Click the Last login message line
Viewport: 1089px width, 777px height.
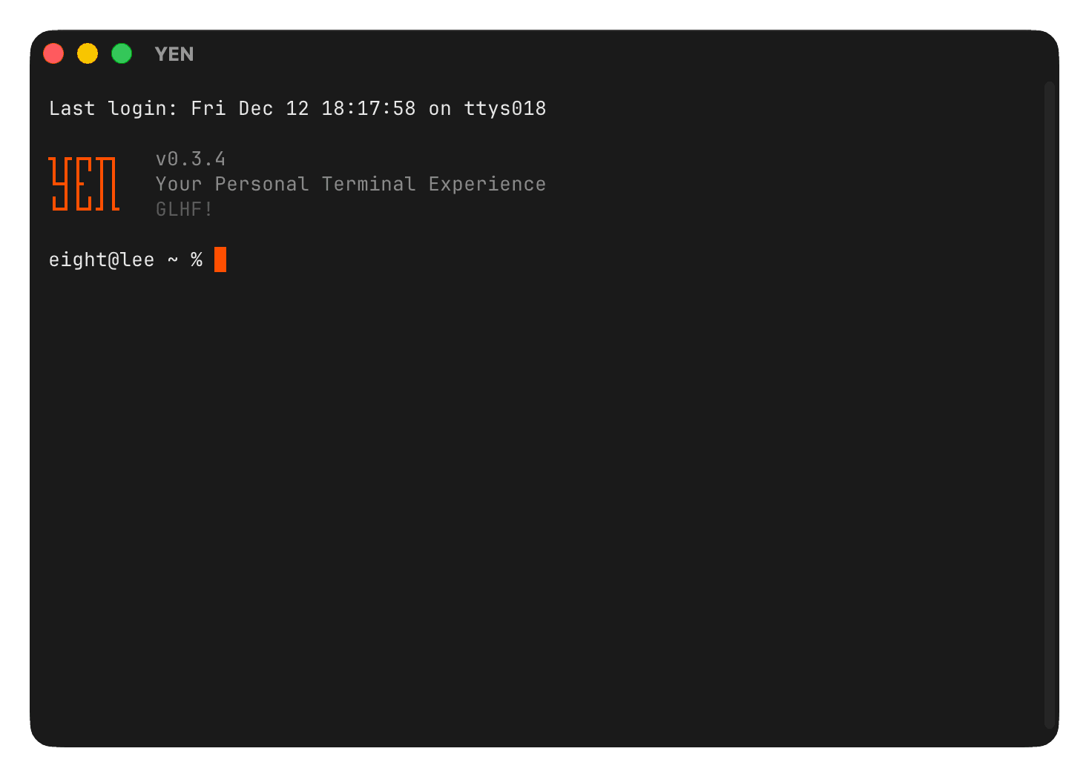coord(297,108)
